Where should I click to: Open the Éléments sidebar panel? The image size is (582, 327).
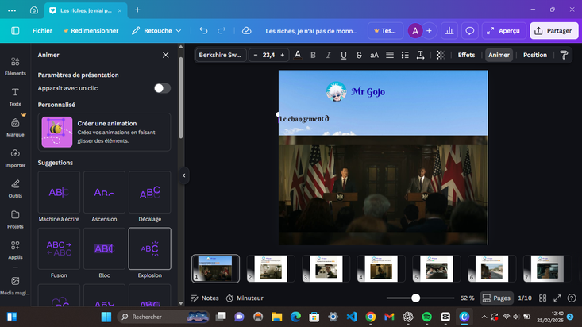click(x=15, y=66)
